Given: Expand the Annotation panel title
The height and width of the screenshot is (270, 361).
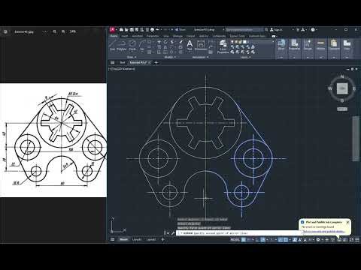Looking at the screenshot, I should tap(200, 57).
